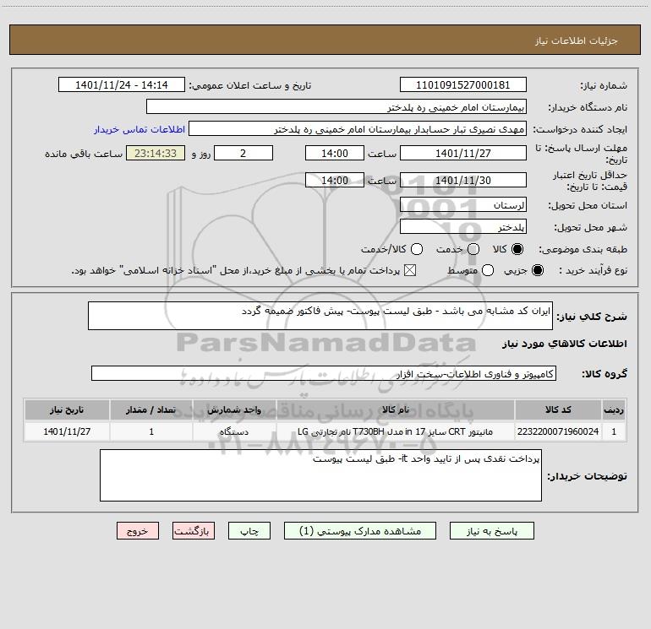Select the کالا radio button
This screenshot has width=651, height=629.
tap(517, 249)
